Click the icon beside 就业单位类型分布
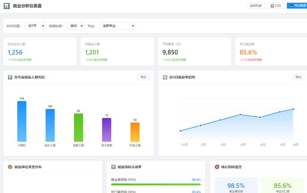This screenshot has width=307, height=193. point(10,167)
